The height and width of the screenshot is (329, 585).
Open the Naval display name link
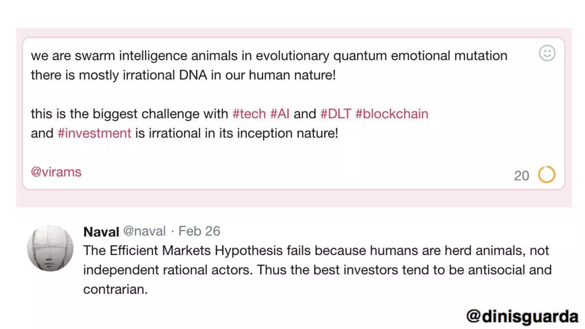[x=101, y=232]
